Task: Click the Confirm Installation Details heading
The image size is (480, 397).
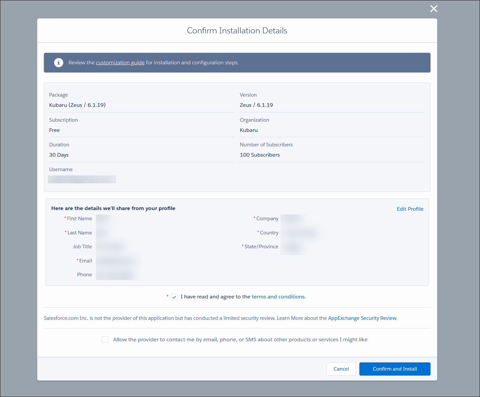Action: 237,31
